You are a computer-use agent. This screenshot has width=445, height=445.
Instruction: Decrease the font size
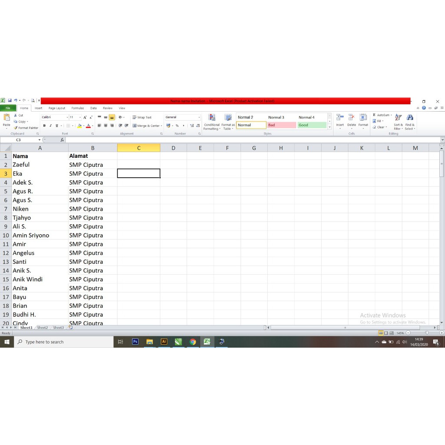(x=91, y=117)
